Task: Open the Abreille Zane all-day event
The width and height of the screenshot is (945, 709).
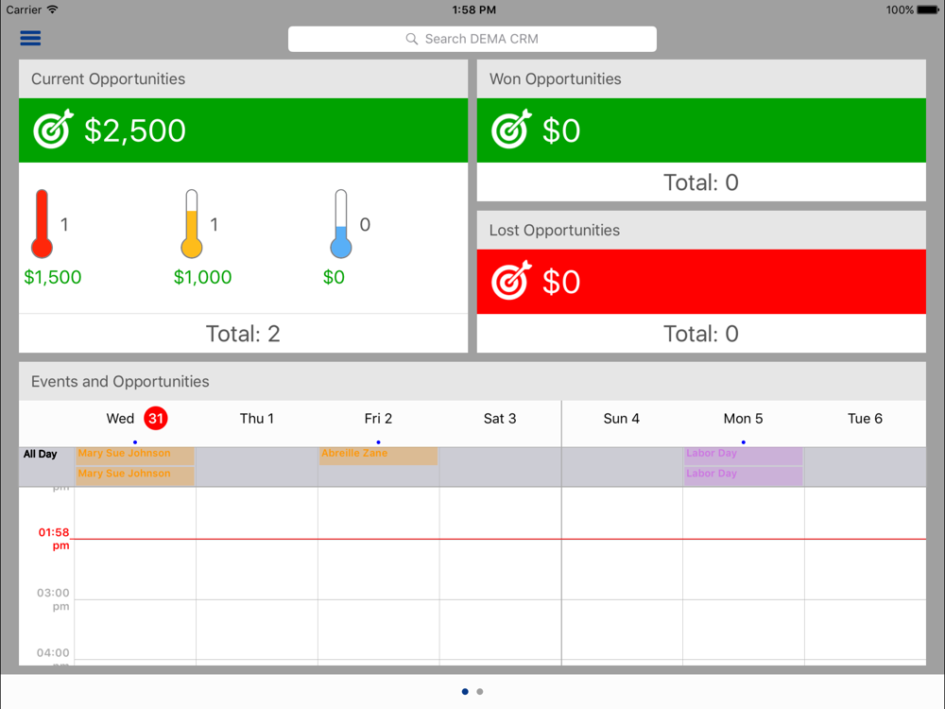Action: pos(378,455)
